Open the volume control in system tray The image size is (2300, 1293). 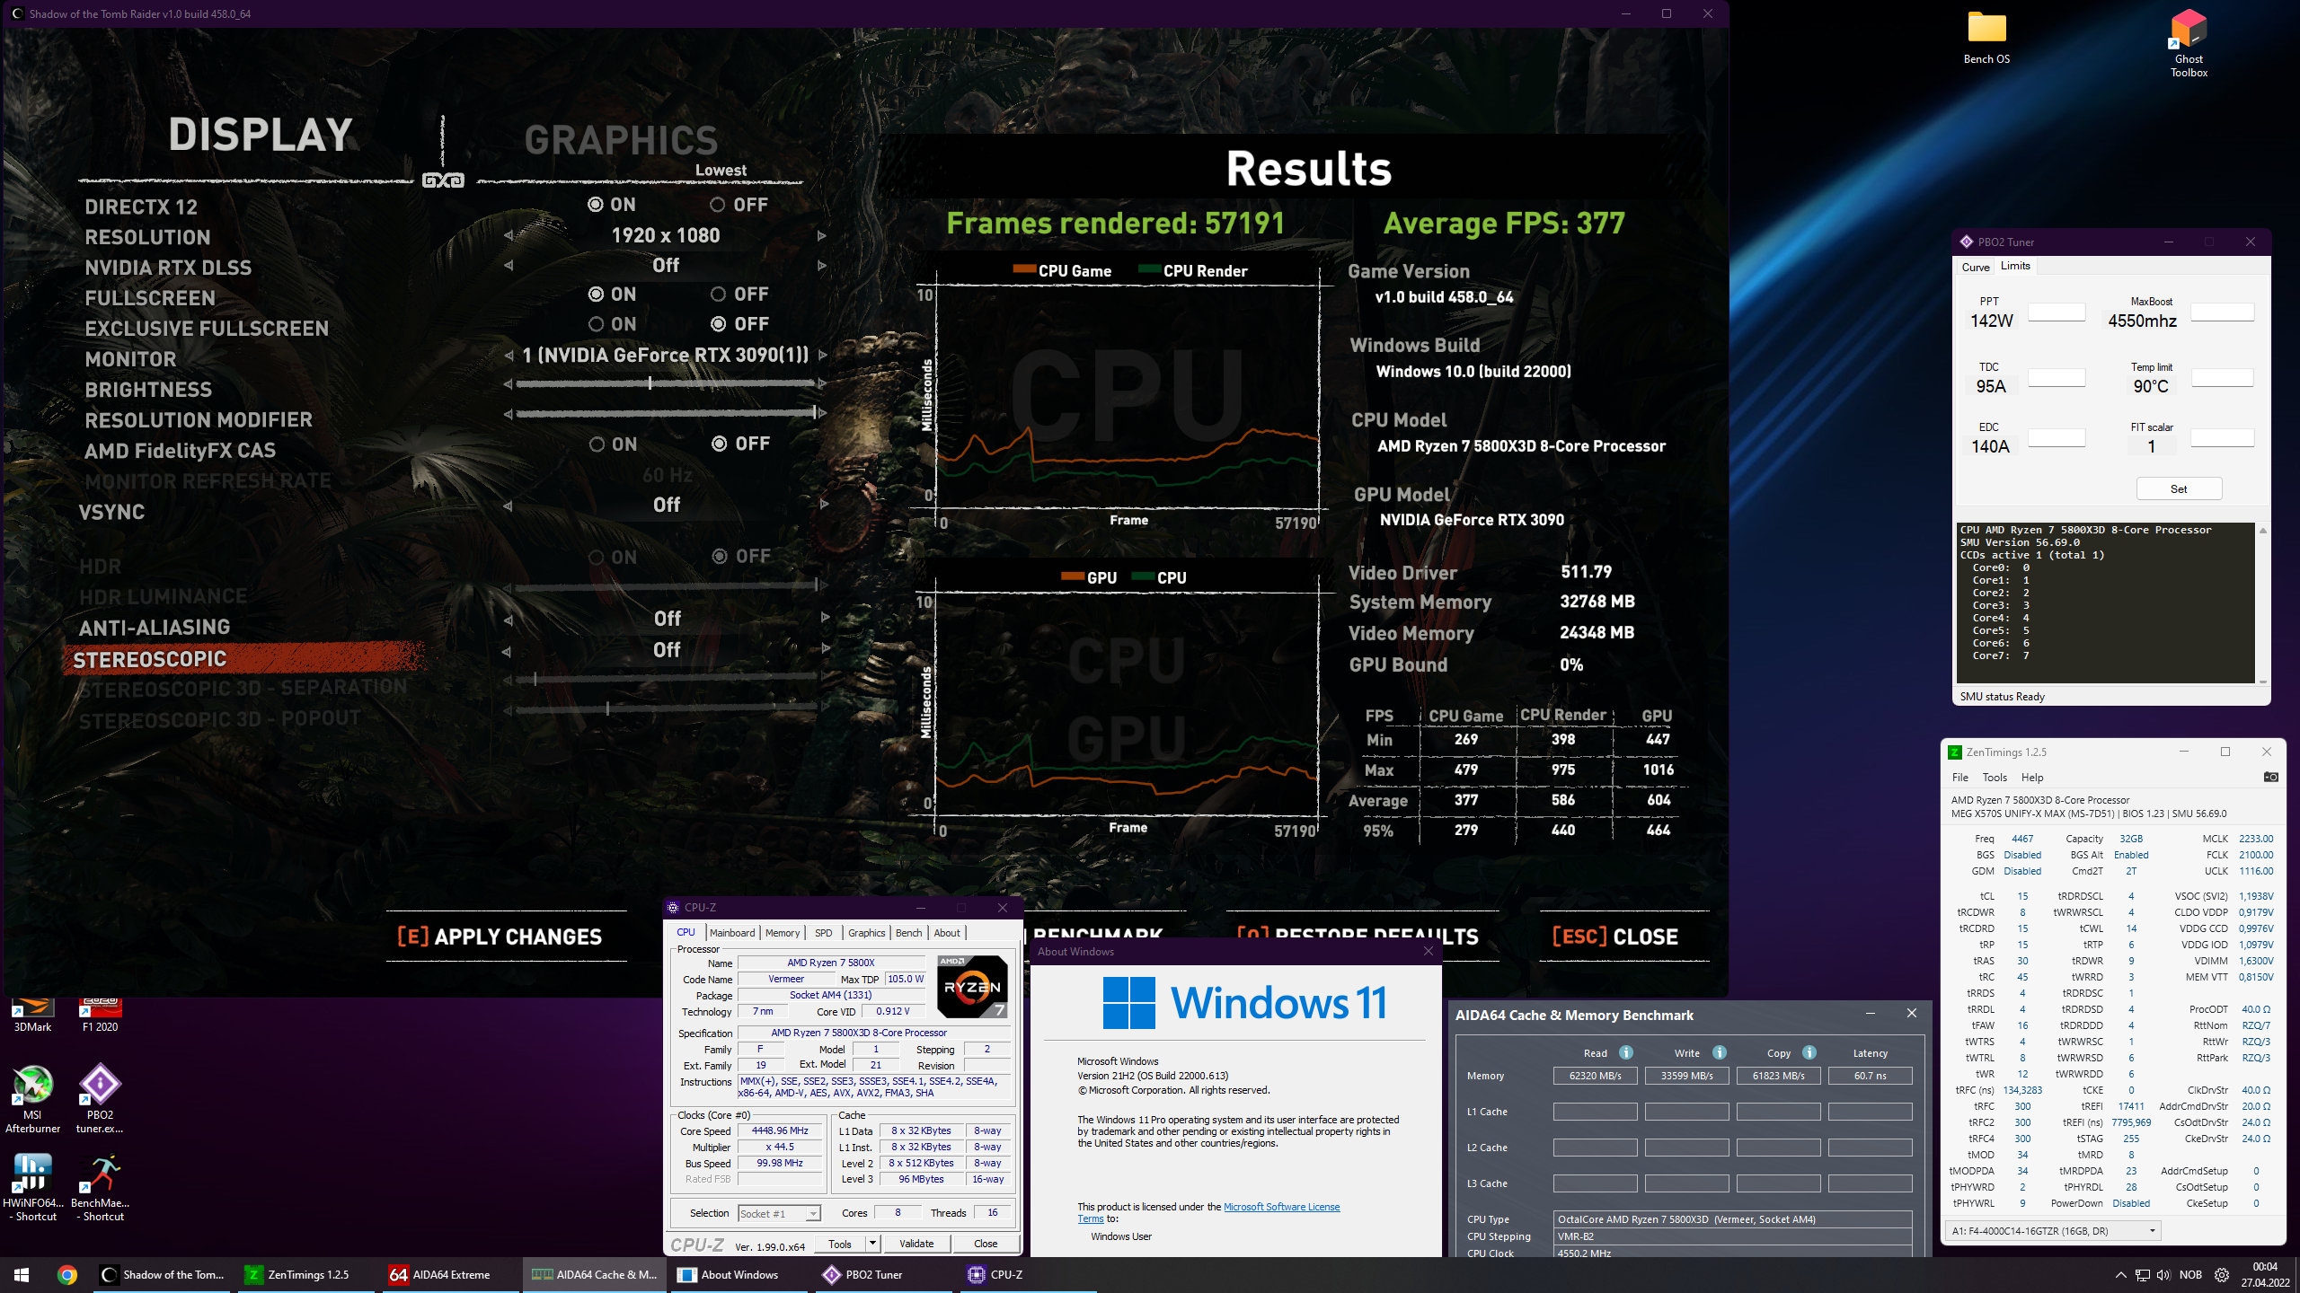[2163, 1275]
